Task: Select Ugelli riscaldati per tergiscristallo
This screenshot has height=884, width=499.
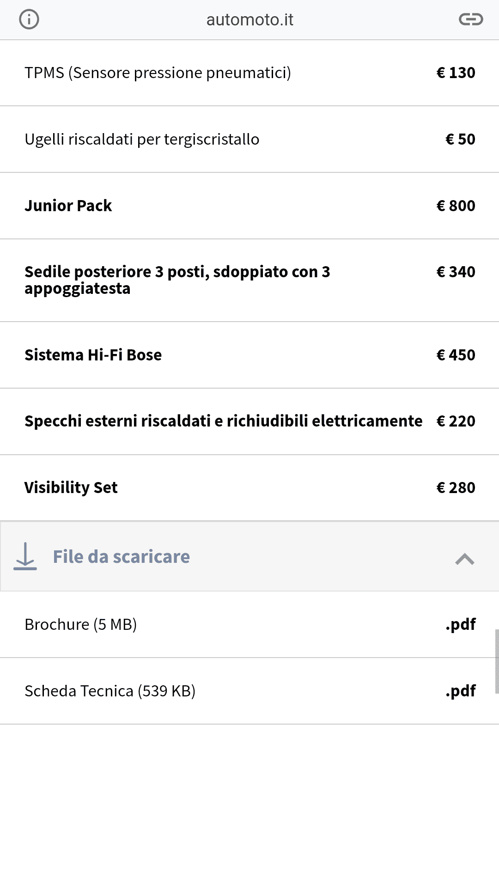Action: click(x=249, y=139)
